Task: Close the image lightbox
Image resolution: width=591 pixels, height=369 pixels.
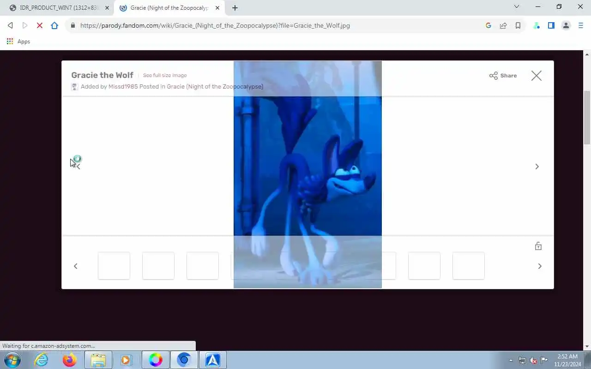Action: 536,76
